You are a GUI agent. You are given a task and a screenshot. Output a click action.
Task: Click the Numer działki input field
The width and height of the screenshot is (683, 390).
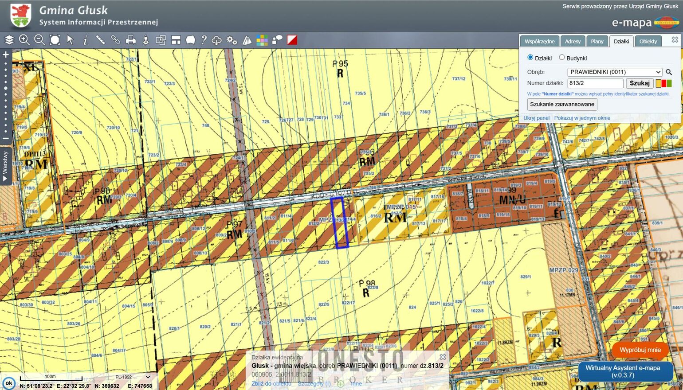595,83
